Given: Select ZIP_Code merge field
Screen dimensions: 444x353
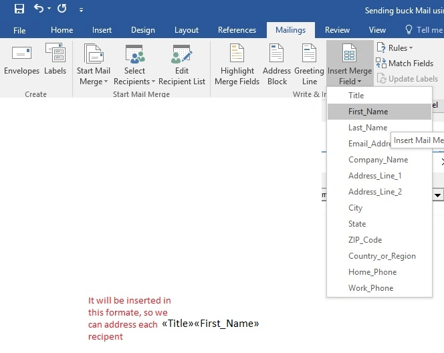Looking at the screenshot, I should (379, 240).
